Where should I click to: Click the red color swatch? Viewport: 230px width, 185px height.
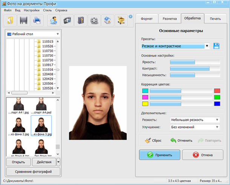click(x=217, y=91)
